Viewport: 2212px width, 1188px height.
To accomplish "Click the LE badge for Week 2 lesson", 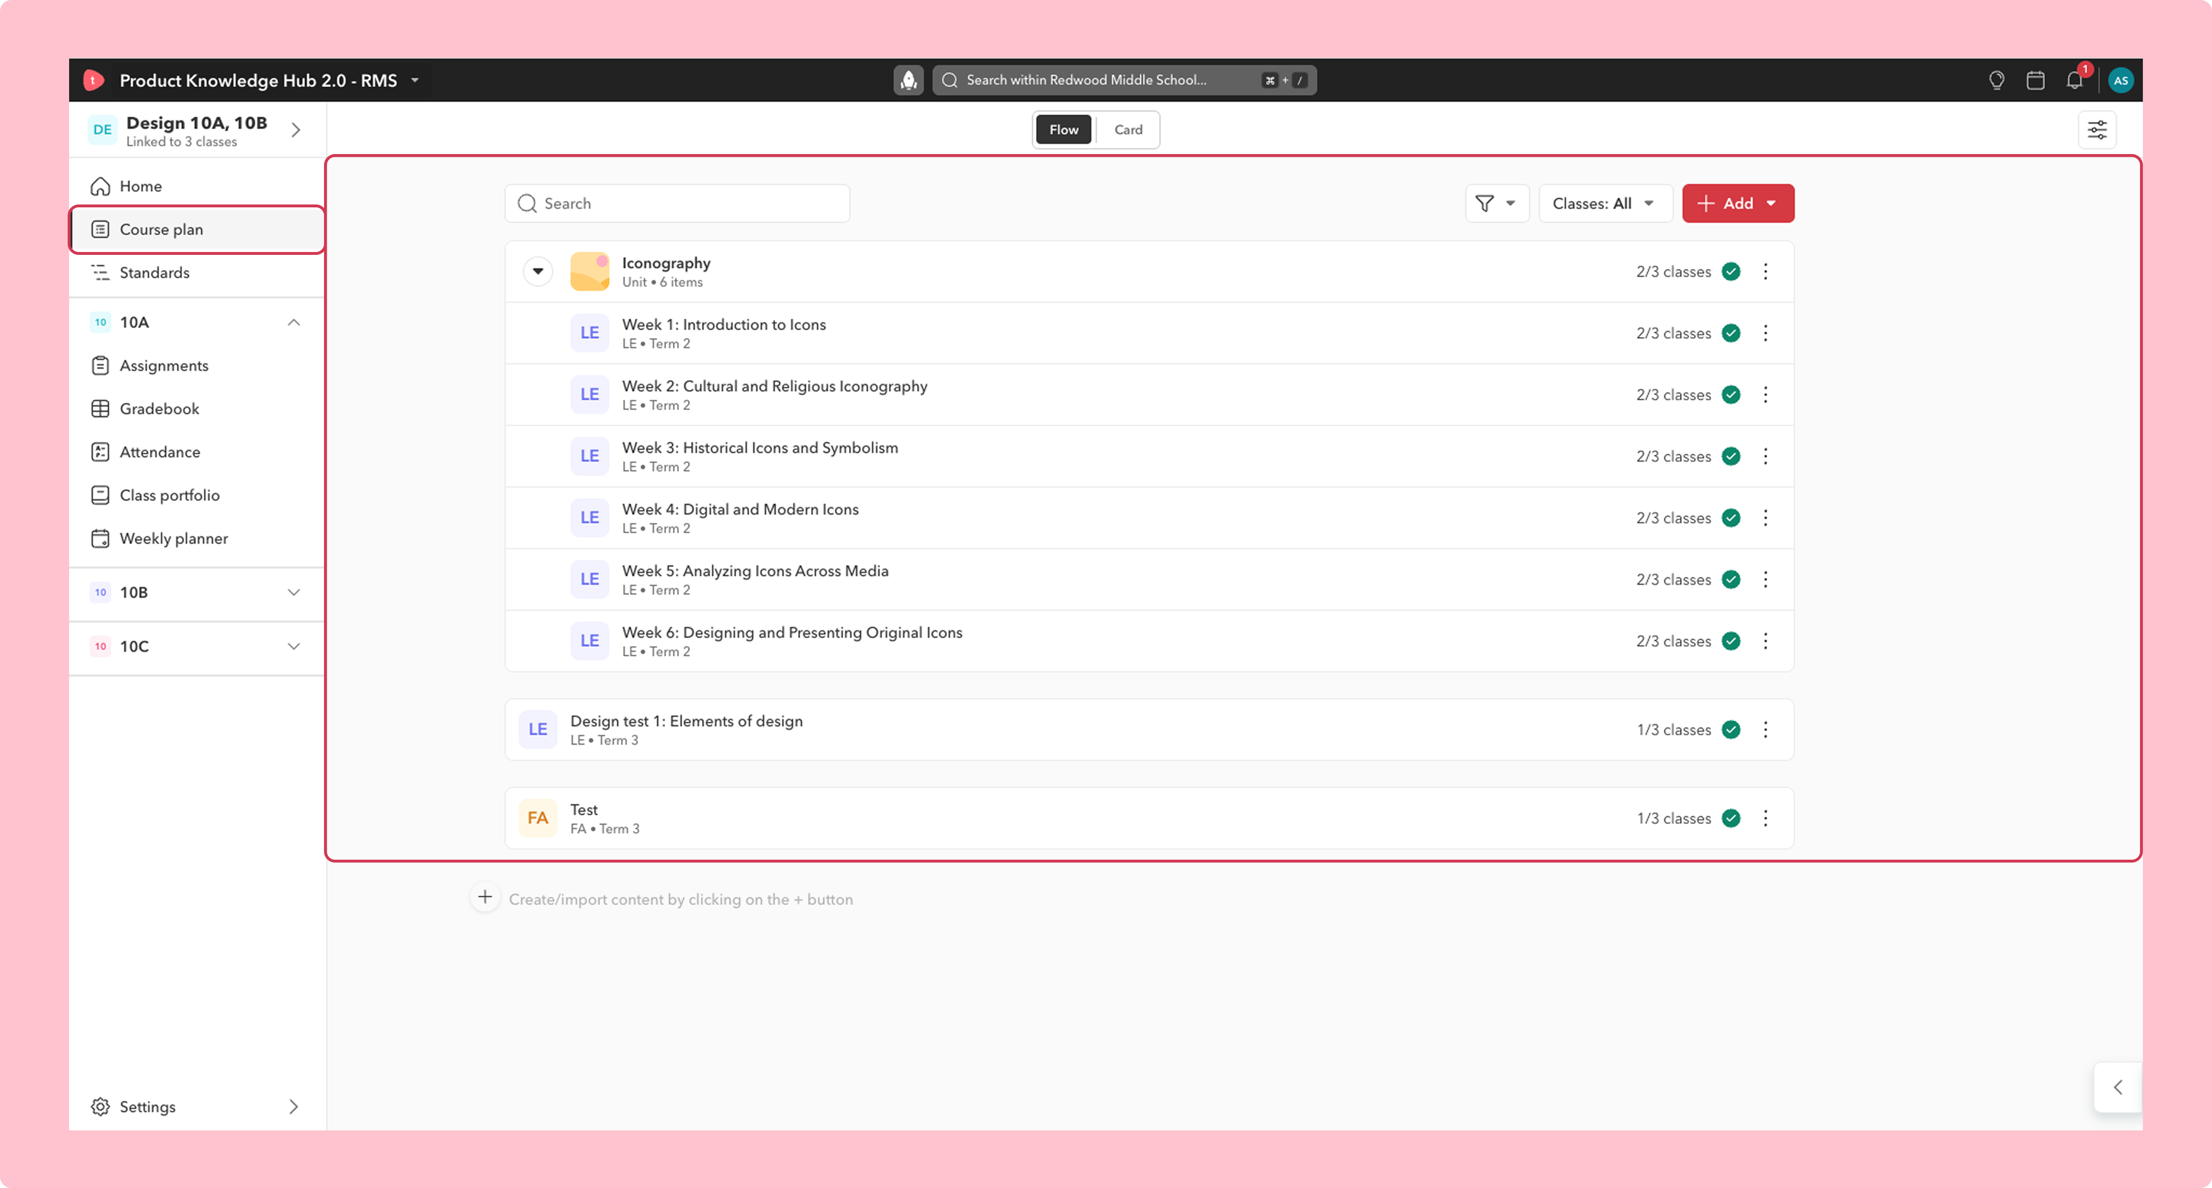I will point(590,395).
